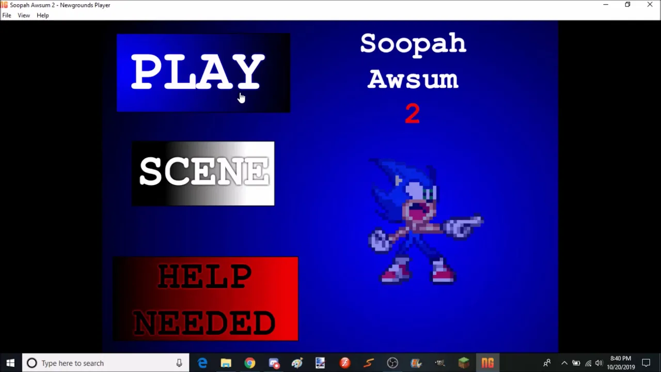Viewport: 661px width, 372px height.
Task: Open the View menu
Action: tap(24, 16)
